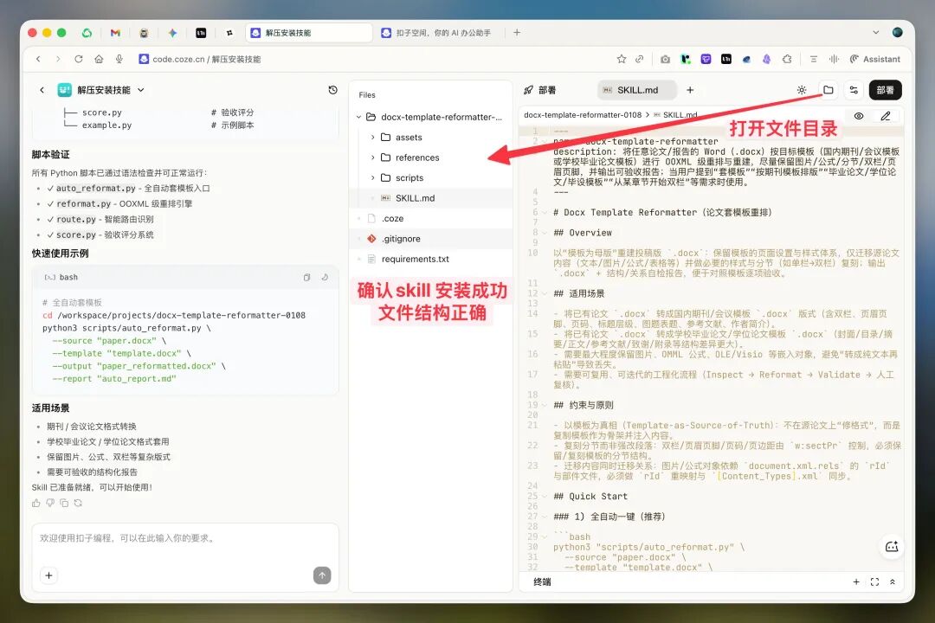Fold the Quick Start section at line 25
This screenshot has height=623, width=935.
coord(545,496)
